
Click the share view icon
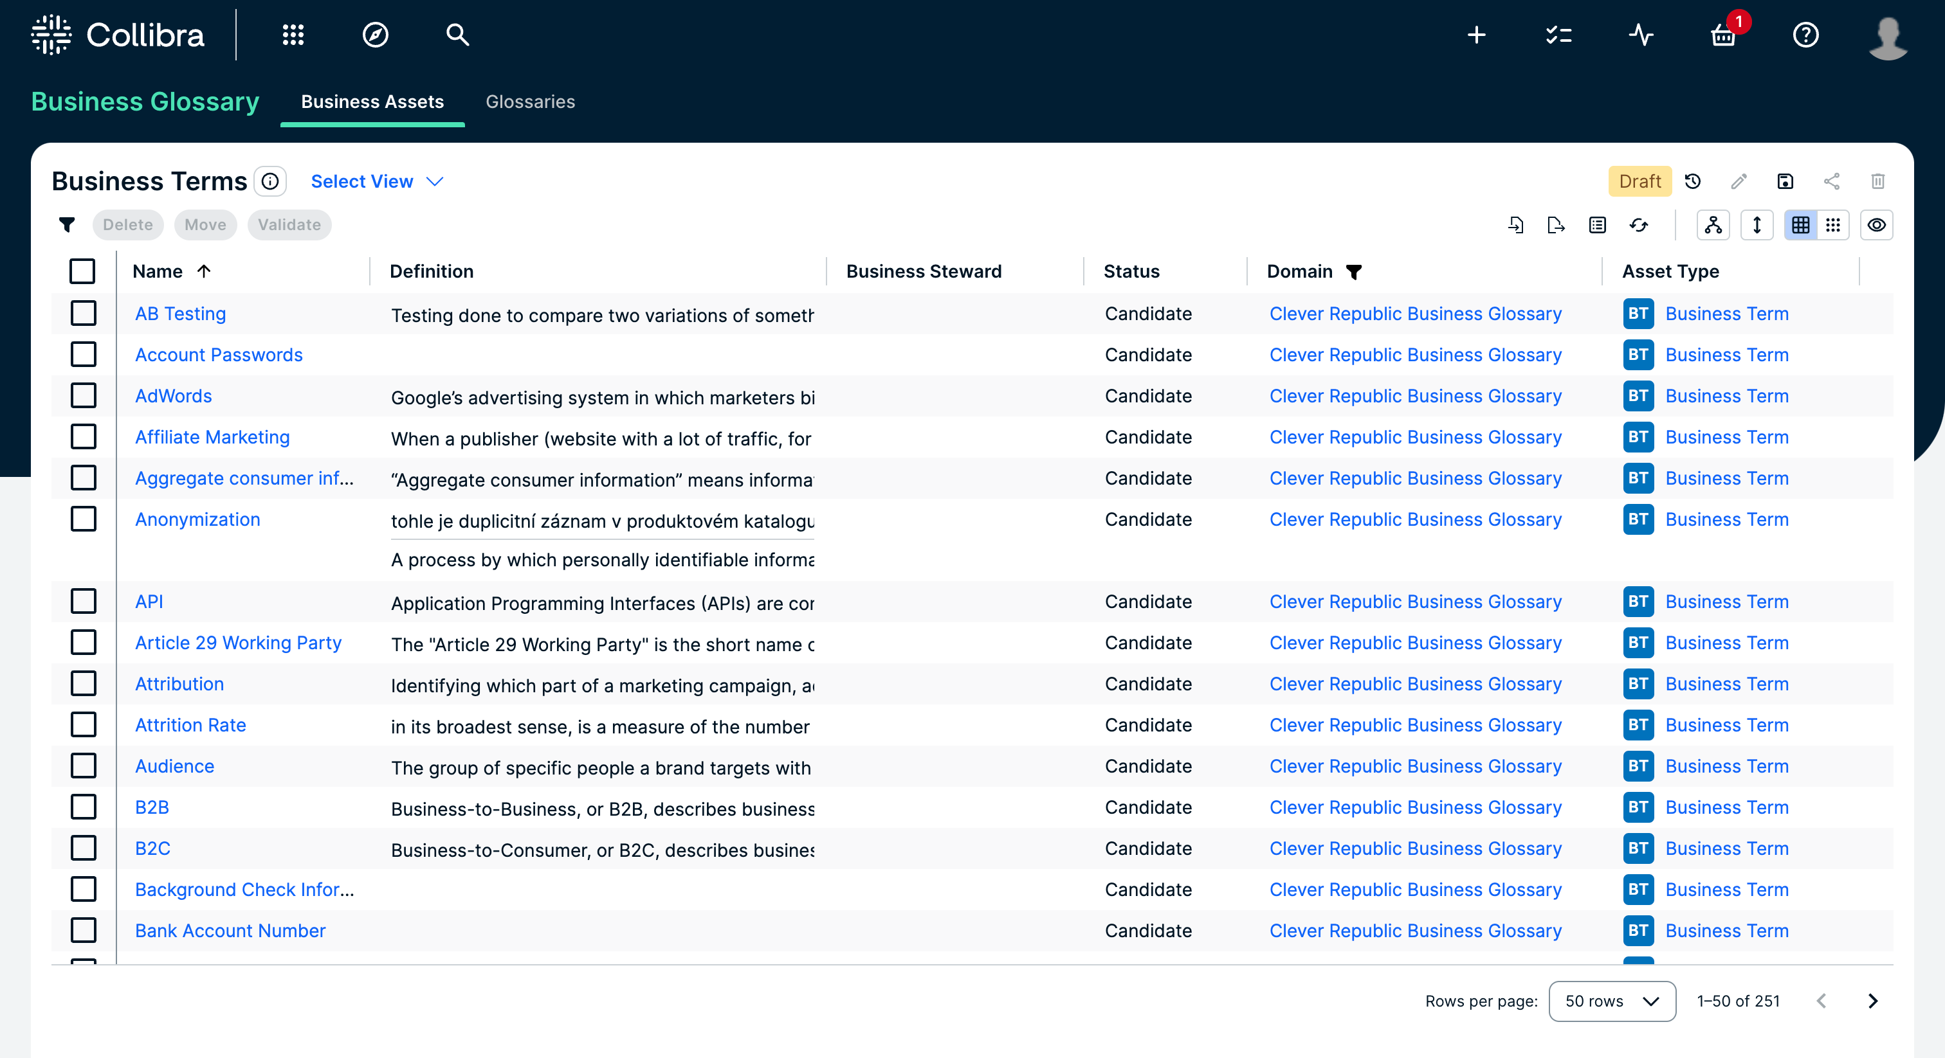(1832, 181)
